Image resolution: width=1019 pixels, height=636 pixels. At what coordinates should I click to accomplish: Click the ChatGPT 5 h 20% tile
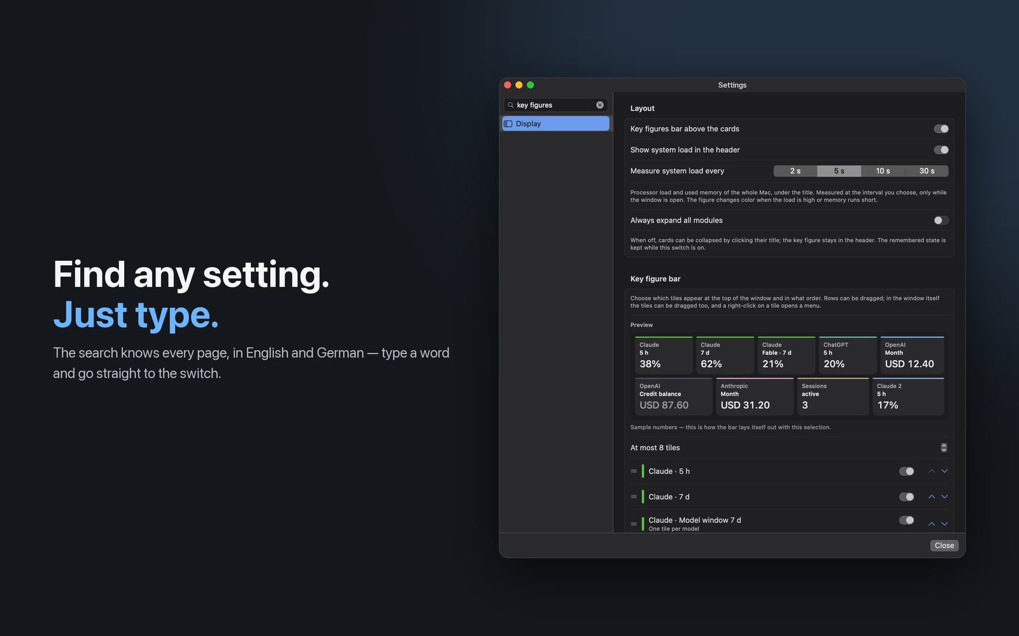point(848,356)
